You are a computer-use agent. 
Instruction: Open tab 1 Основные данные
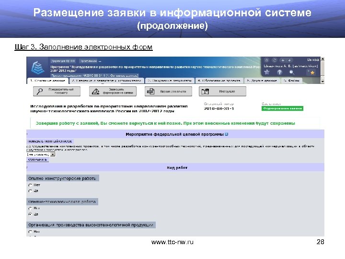pos(48,81)
